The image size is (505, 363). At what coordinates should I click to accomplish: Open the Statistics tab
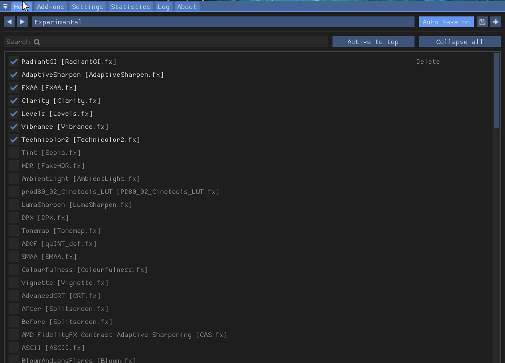(x=131, y=6)
